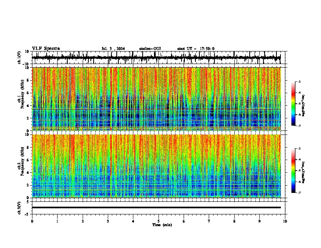Click time axis tick label "3"
This screenshot has height=248, width=321.
(108, 221)
